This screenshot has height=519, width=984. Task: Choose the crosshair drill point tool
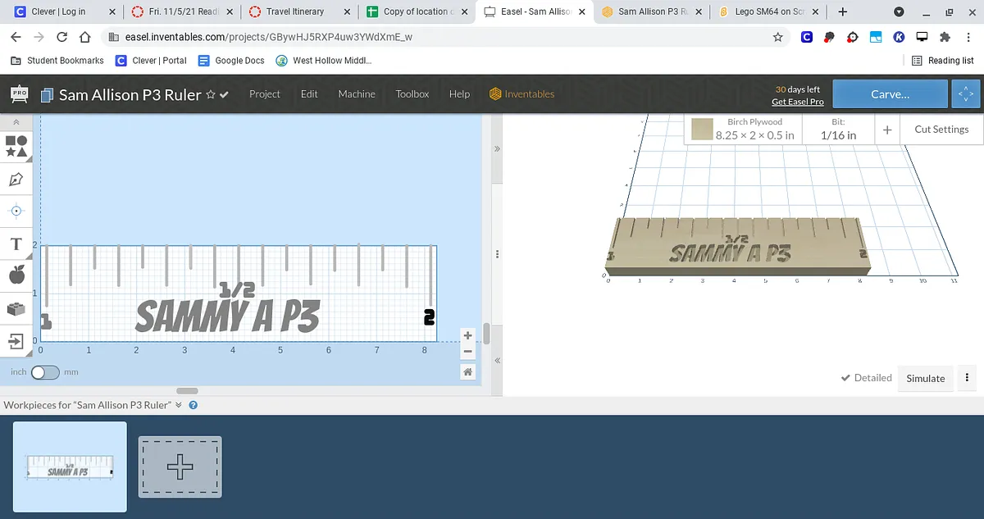coord(16,211)
